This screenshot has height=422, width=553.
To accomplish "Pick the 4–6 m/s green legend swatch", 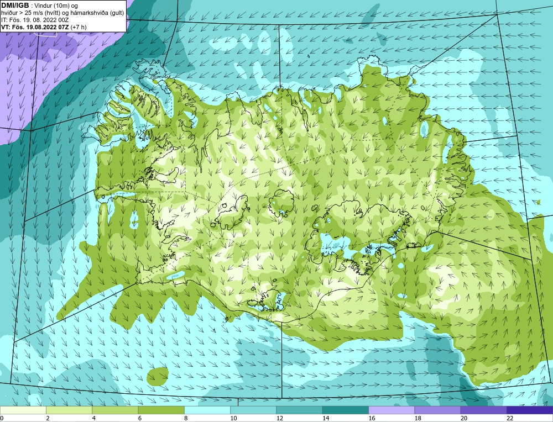I will pos(115,410).
